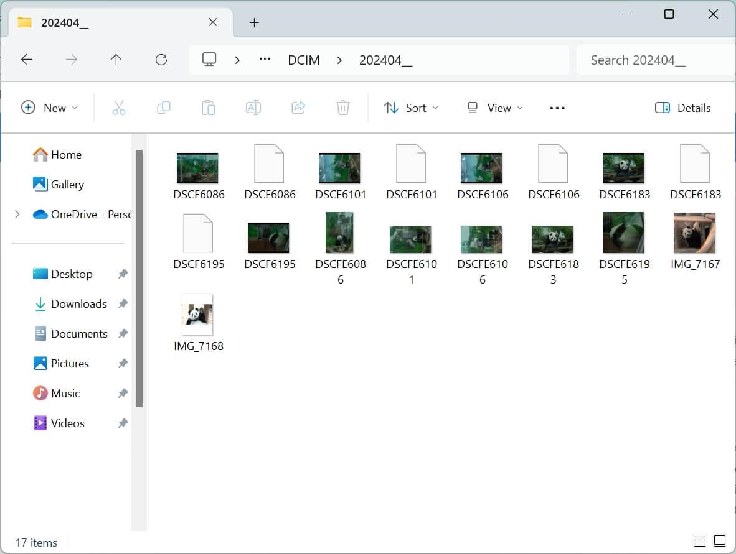736x554 pixels.
Task: Select the DSCFE6183 photo thumbnail
Action: pyautogui.click(x=552, y=239)
